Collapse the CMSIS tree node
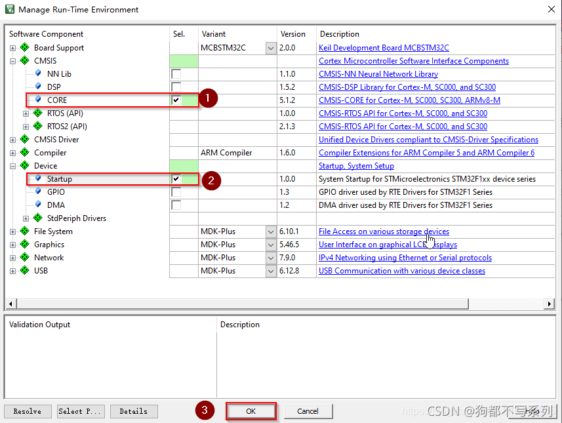Screen dimensions: 562x423 click(13, 61)
